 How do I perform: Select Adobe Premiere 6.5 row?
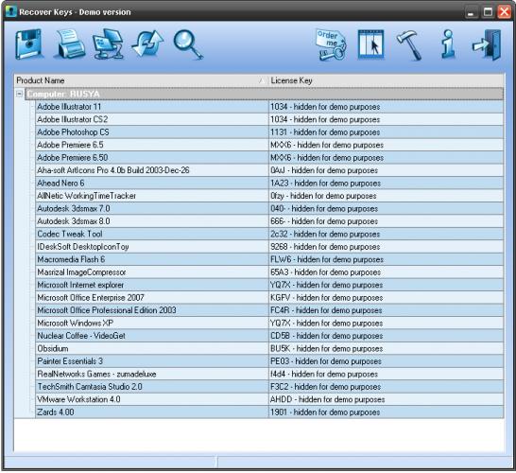tap(269, 145)
